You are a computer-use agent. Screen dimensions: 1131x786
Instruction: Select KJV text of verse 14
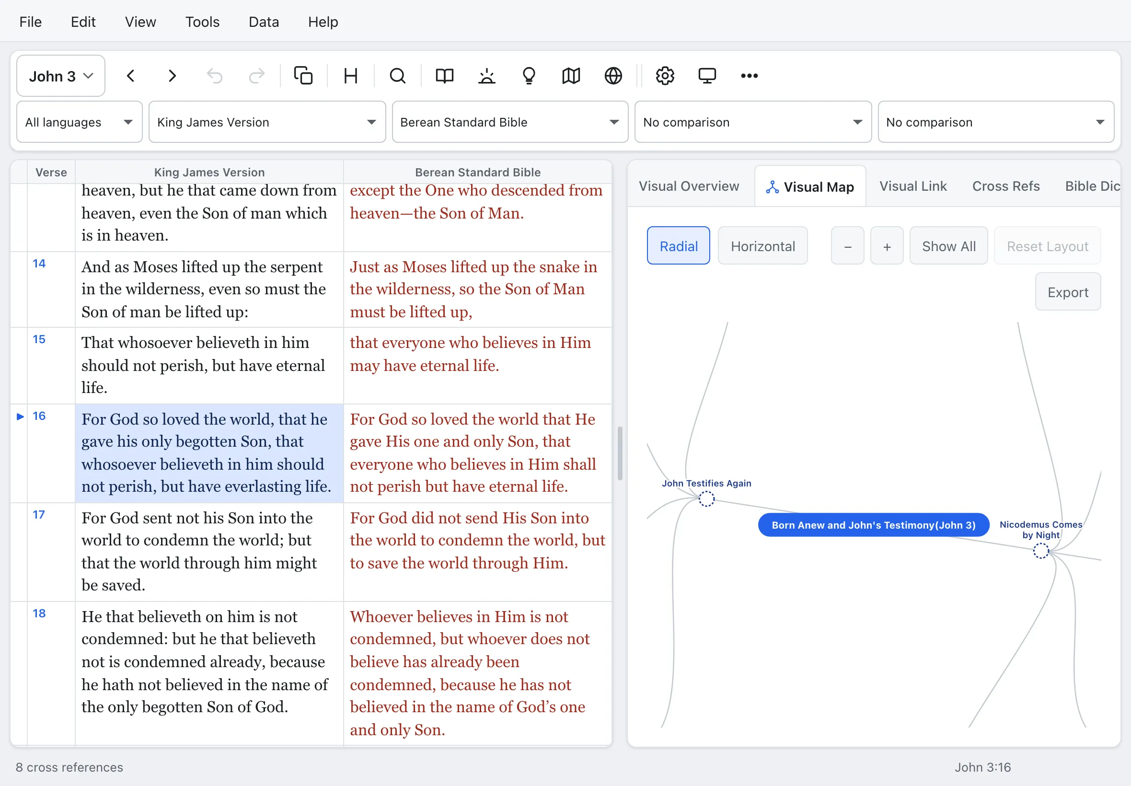tap(209, 289)
